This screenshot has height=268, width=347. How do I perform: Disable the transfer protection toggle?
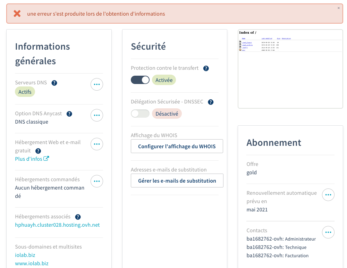coord(140,80)
